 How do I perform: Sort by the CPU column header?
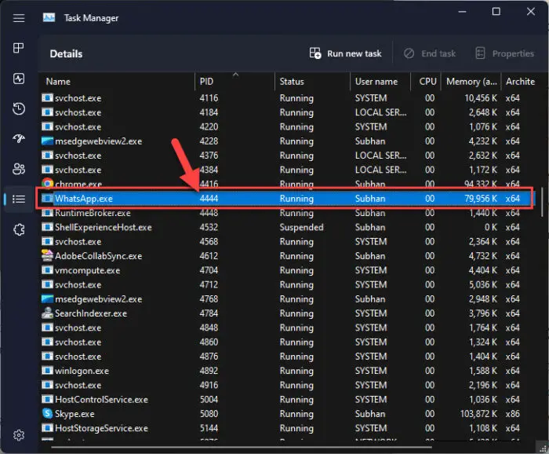click(x=426, y=82)
